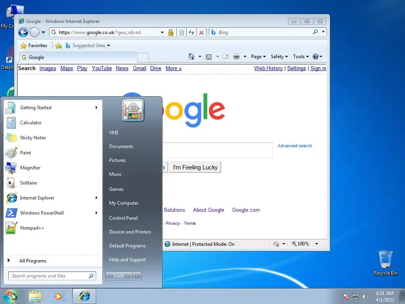
Task: Open Solitaire from Start menu
Action: pyautogui.click(x=53, y=183)
